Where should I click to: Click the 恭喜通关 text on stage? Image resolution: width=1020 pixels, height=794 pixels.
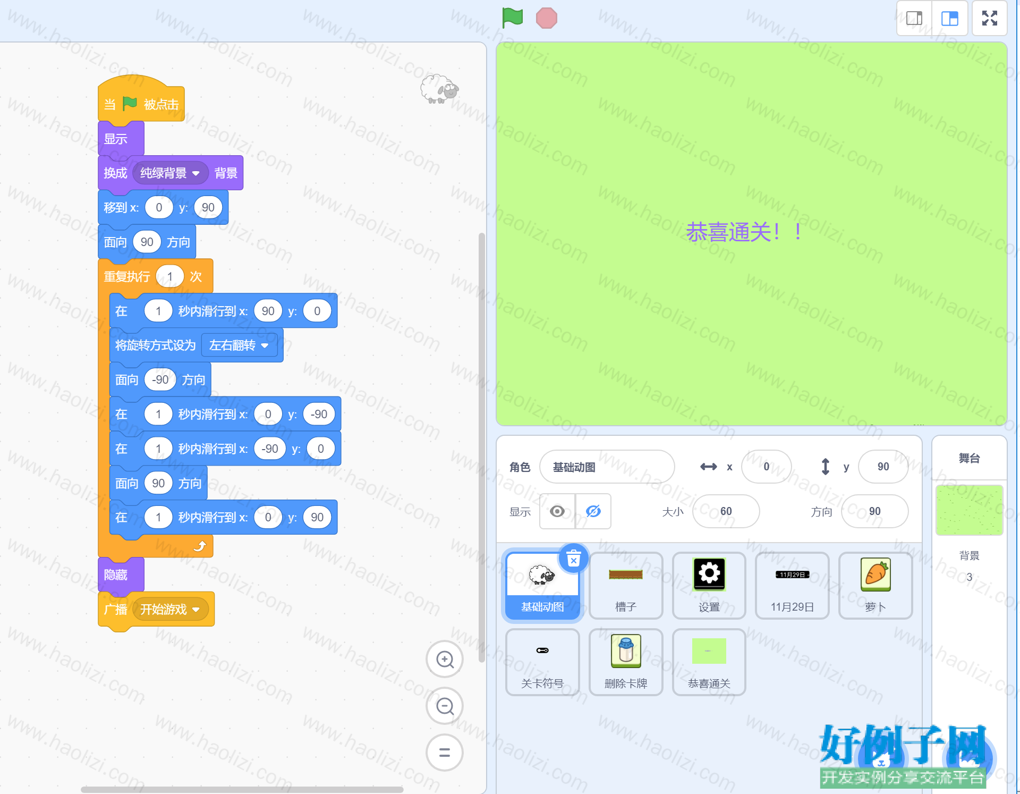pyautogui.click(x=744, y=232)
